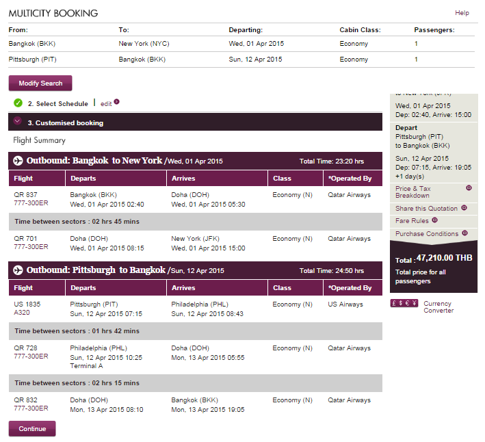
Task: Open the Share this Quotation option
Action: 426,208
